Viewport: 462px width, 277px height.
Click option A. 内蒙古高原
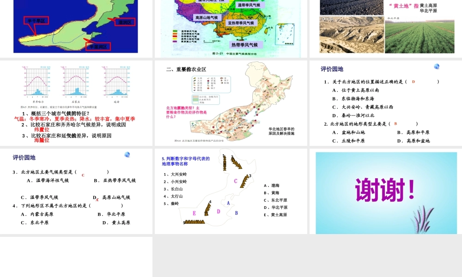point(37,214)
